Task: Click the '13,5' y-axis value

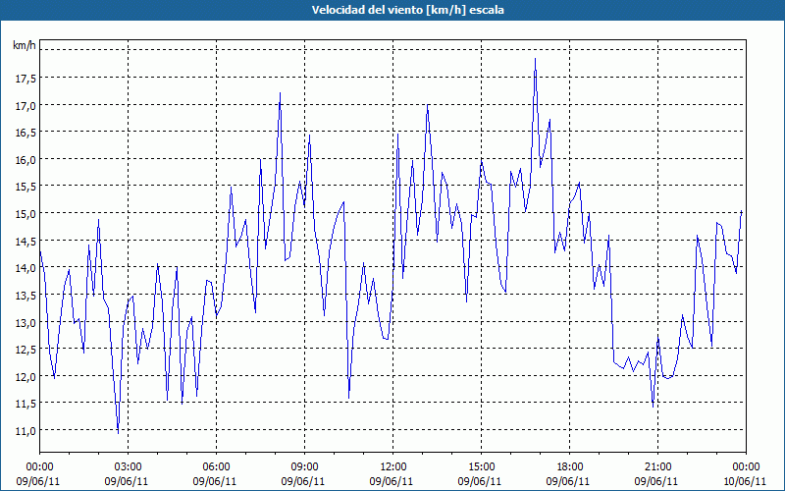Action: [24, 295]
